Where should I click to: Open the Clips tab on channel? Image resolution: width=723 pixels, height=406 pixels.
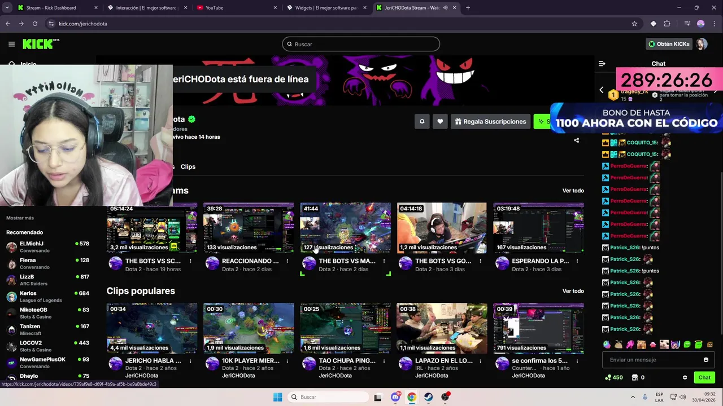pyautogui.click(x=188, y=167)
